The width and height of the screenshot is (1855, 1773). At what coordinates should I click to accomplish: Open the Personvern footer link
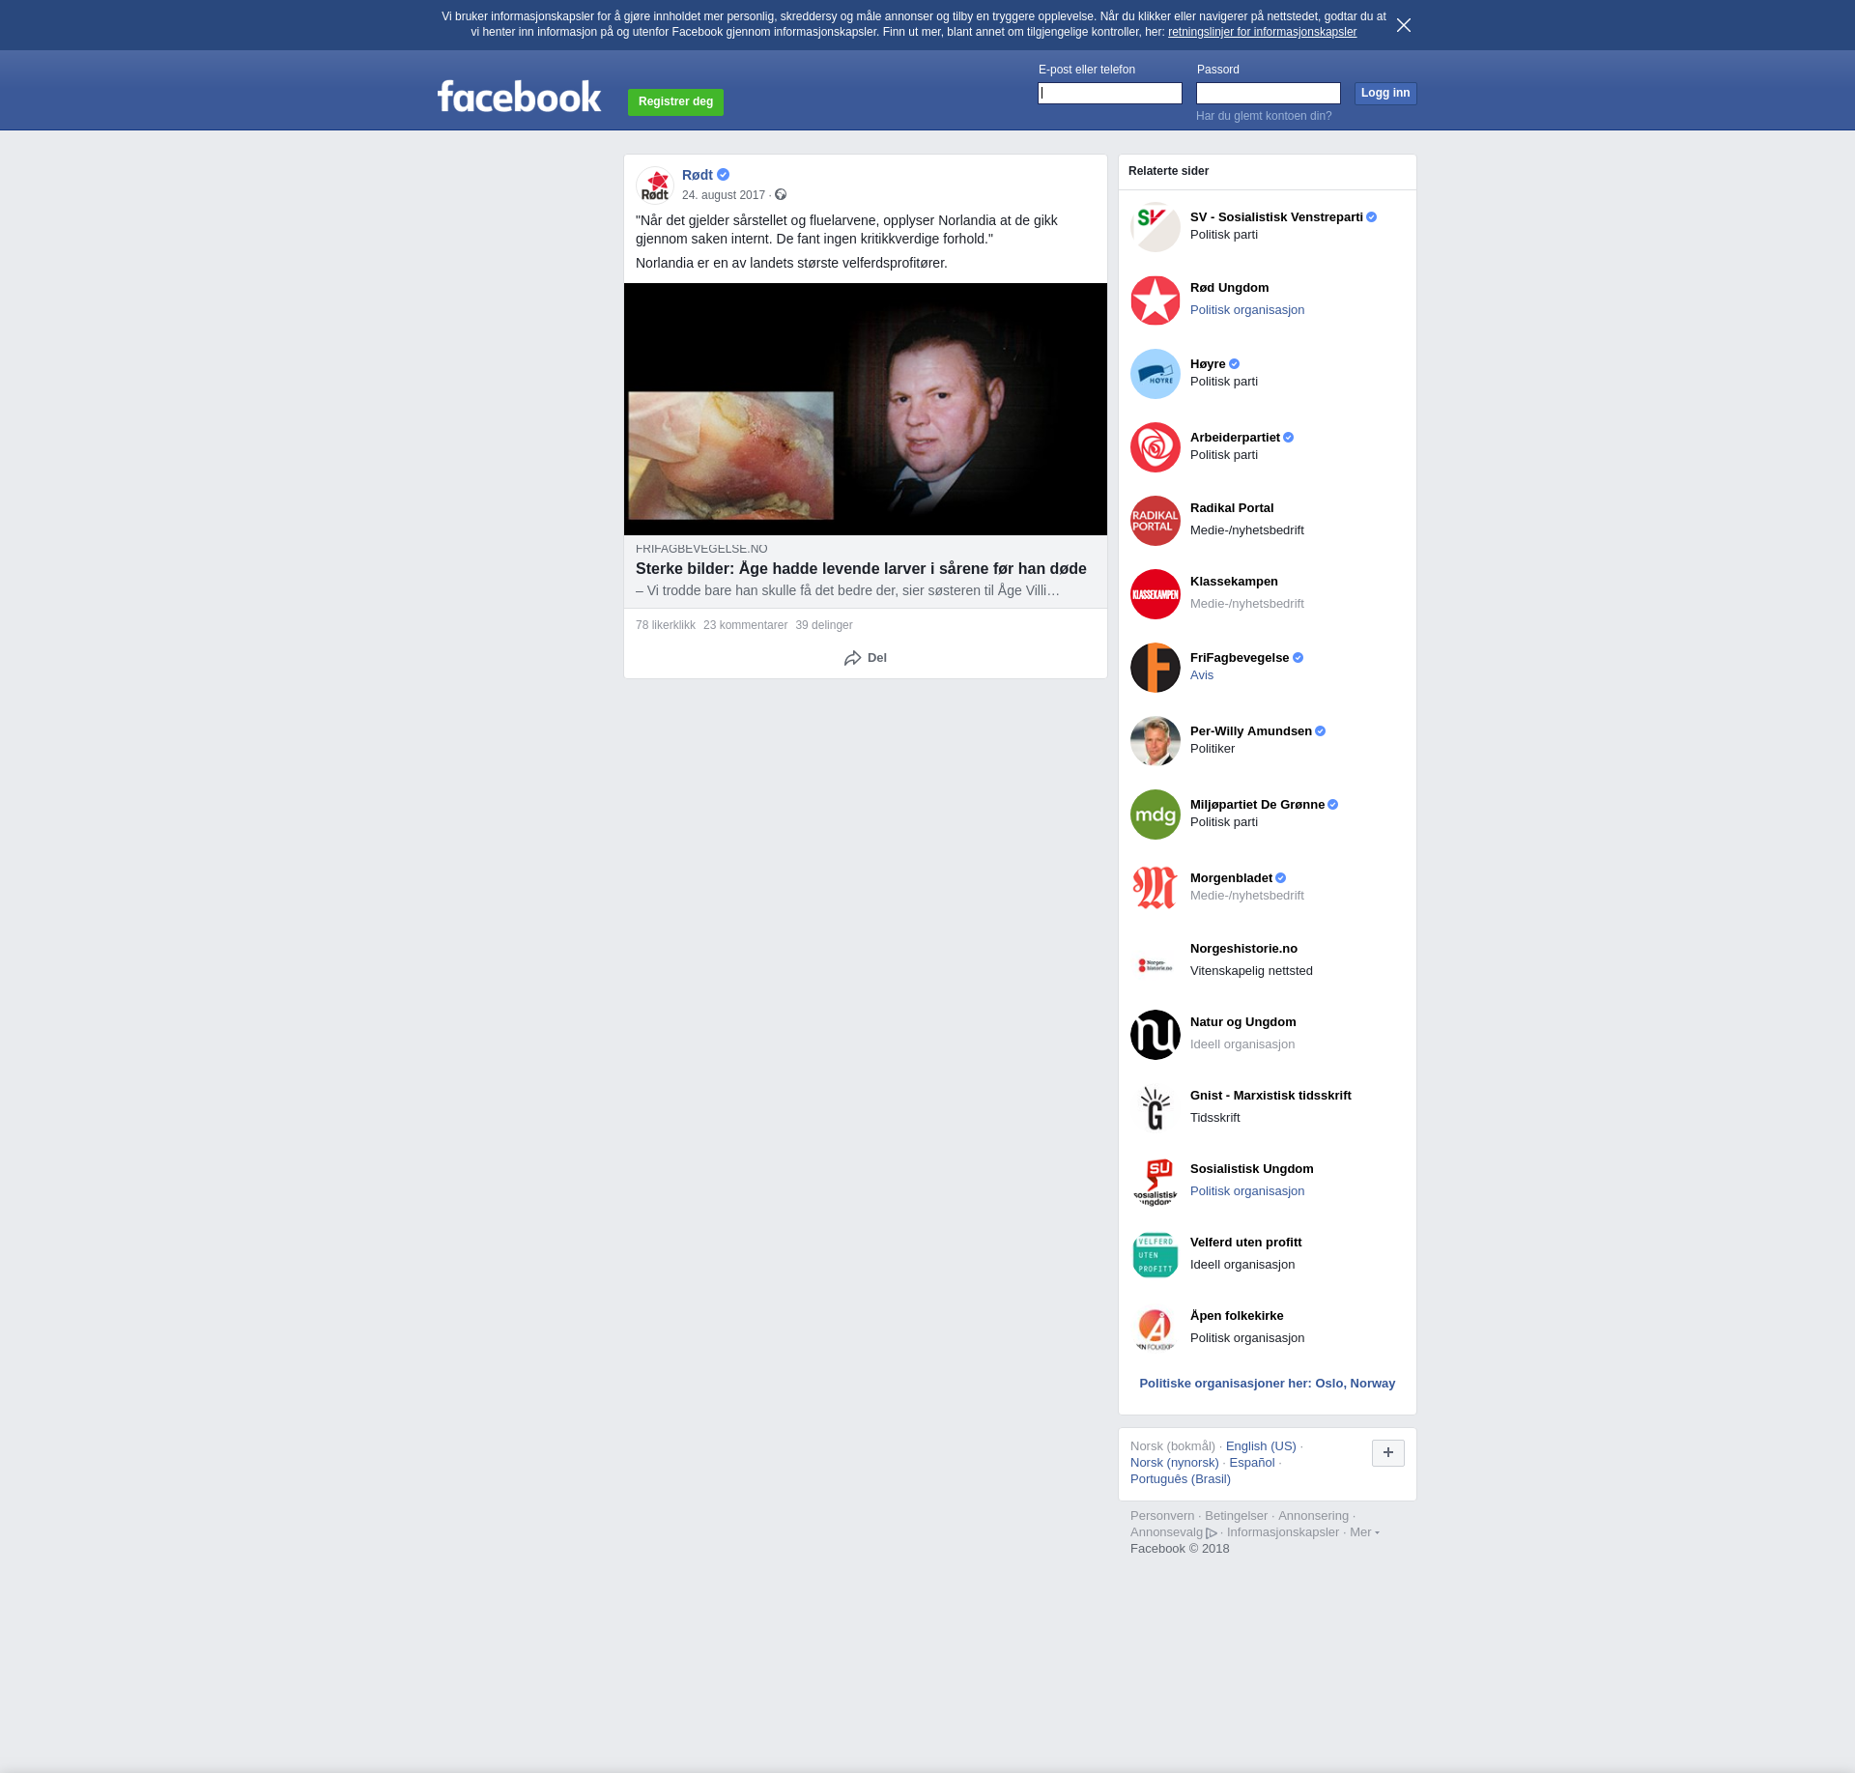point(1162,1516)
